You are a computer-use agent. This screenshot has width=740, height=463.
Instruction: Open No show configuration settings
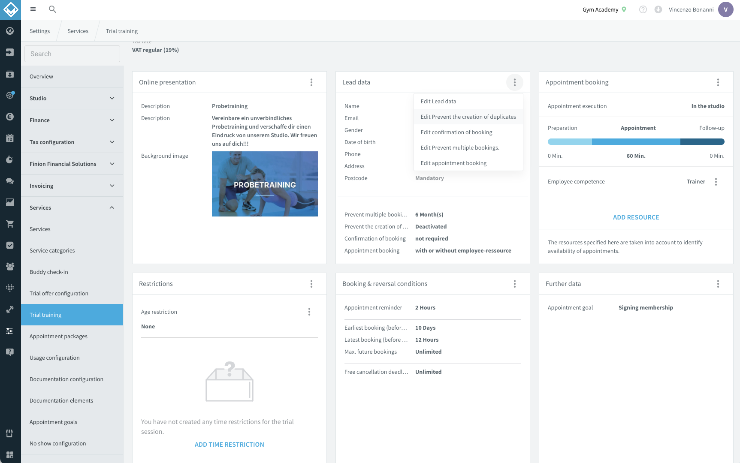click(72, 443)
